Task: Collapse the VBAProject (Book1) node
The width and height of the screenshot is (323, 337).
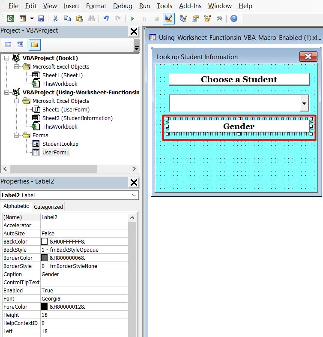Action: [x=7, y=58]
